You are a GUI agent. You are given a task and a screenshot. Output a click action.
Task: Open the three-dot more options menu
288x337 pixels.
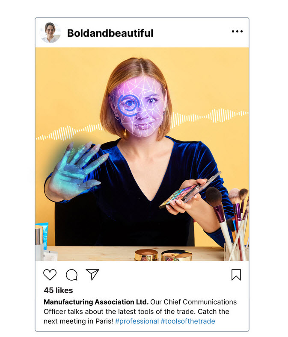tap(237, 31)
